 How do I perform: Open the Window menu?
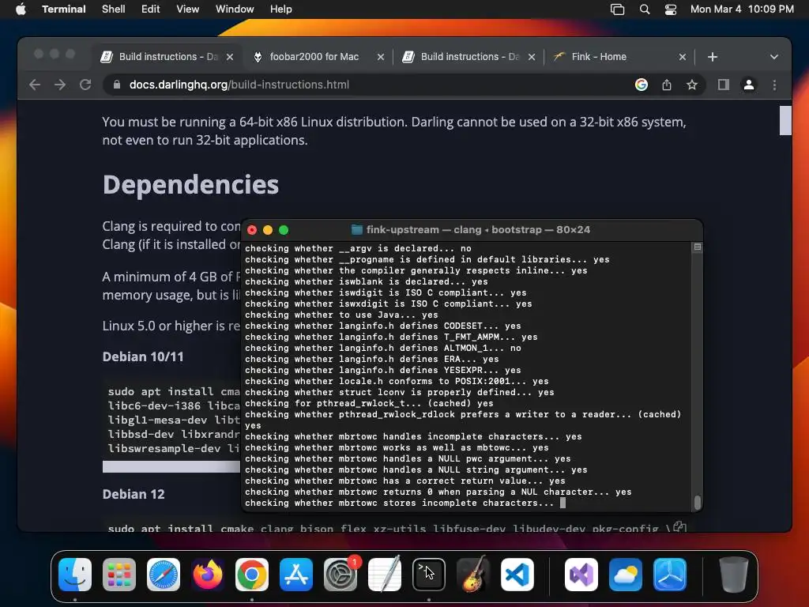[x=235, y=9]
